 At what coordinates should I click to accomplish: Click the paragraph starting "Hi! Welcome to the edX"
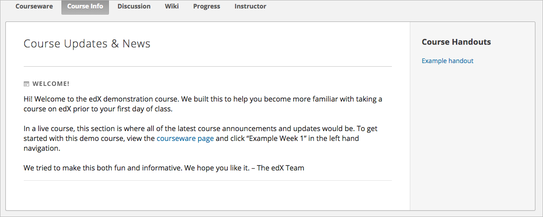pyautogui.click(x=203, y=104)
